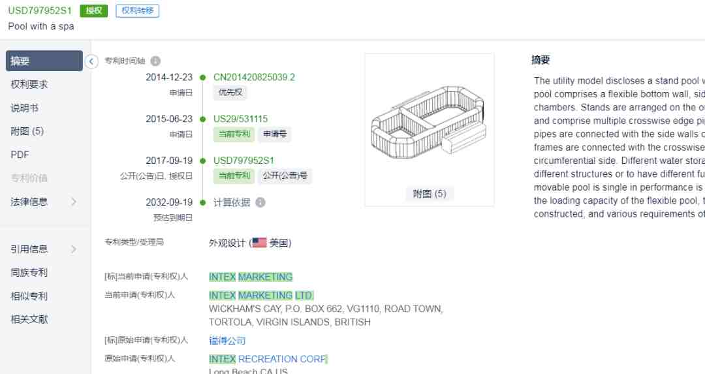The width and height of the screenshot is (705, 374).
Task: Open INTEX MARKETING LTD. applicant link
Action: click(x=261, y=295)
